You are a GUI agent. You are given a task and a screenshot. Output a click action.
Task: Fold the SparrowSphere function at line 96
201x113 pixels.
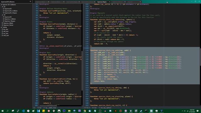38,94
